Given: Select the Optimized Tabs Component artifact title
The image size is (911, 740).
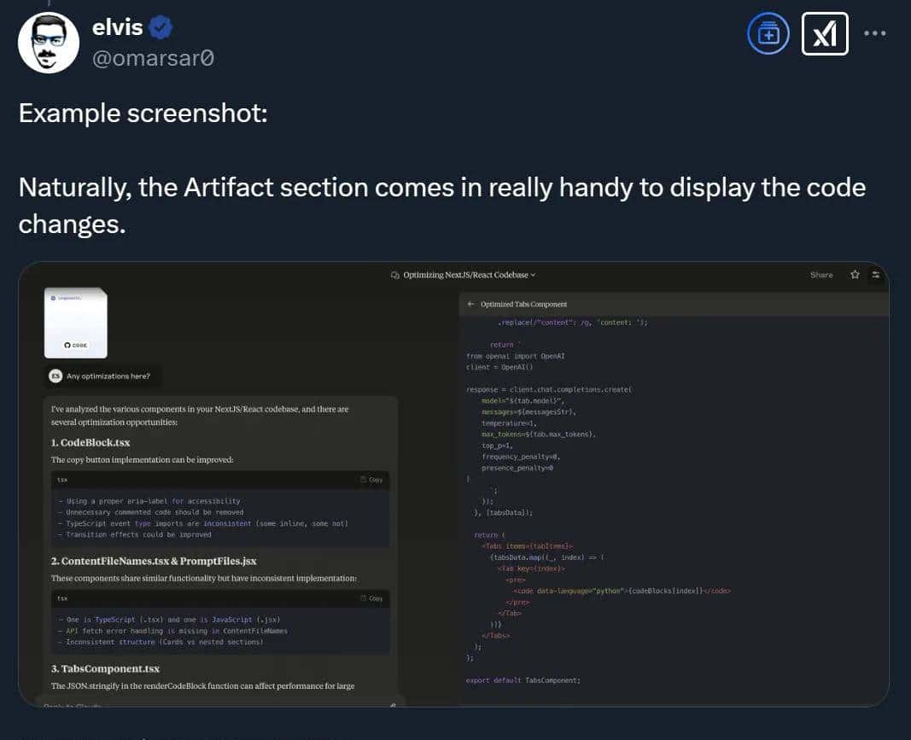Looking at the screenshot, I should click(523, 304).
